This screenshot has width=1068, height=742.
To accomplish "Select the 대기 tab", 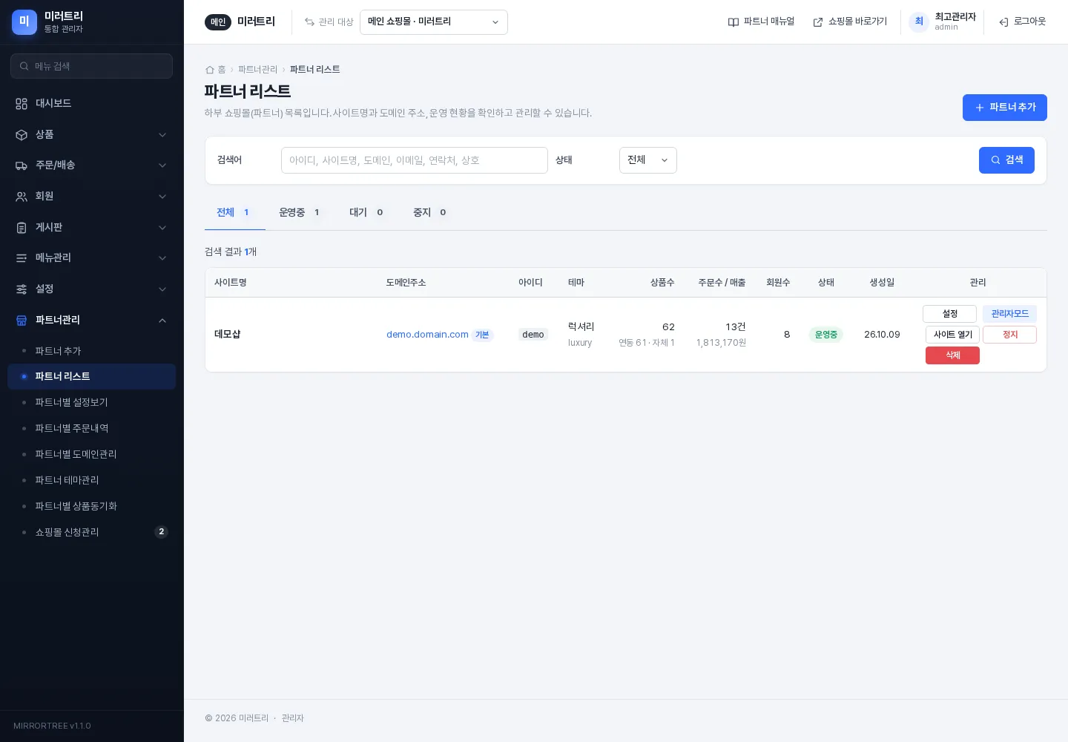I will tap(367, 213).
